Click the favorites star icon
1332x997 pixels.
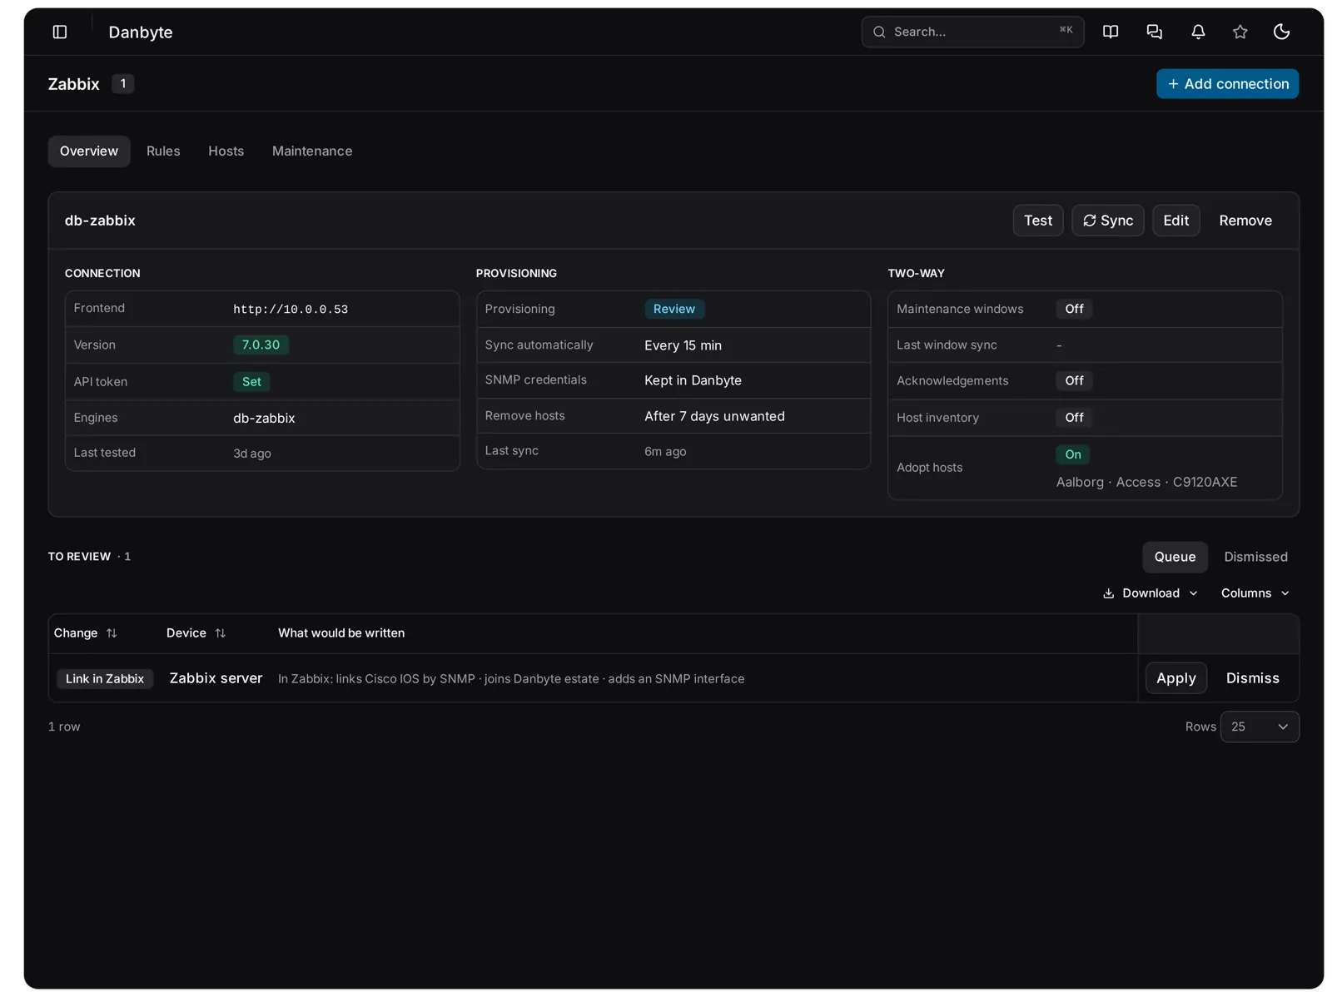tap(1240, 32)
